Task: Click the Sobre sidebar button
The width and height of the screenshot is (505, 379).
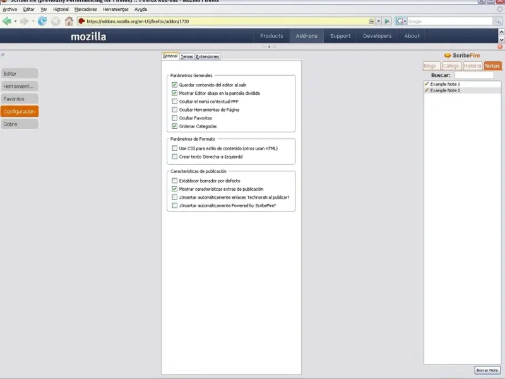Action: click(x=20, y=124)
